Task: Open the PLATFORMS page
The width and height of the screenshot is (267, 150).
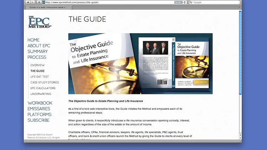Action: tap(39, 114)
